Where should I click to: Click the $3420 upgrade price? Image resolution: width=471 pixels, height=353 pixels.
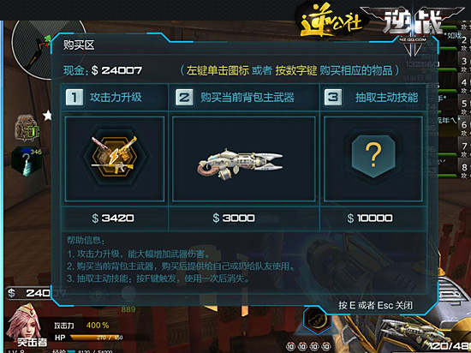click(113, 218)
